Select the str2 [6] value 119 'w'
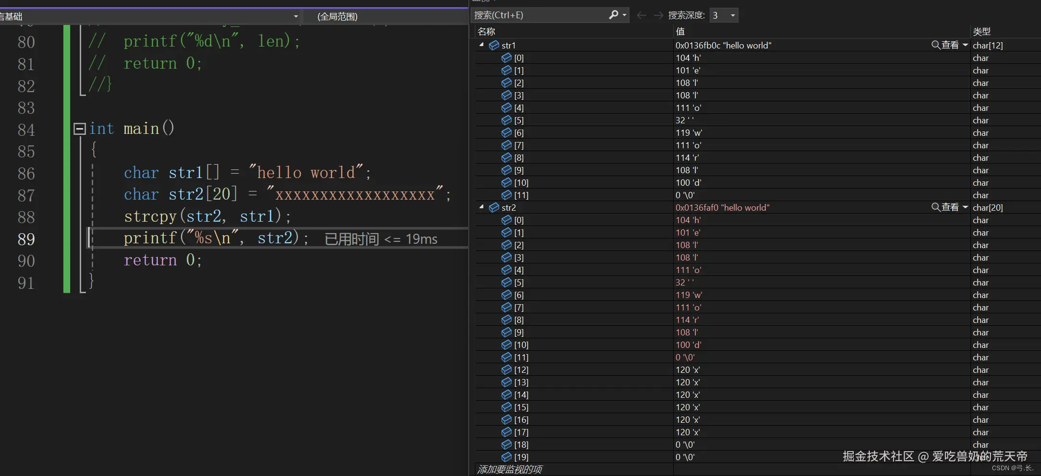 click(689, 295)
